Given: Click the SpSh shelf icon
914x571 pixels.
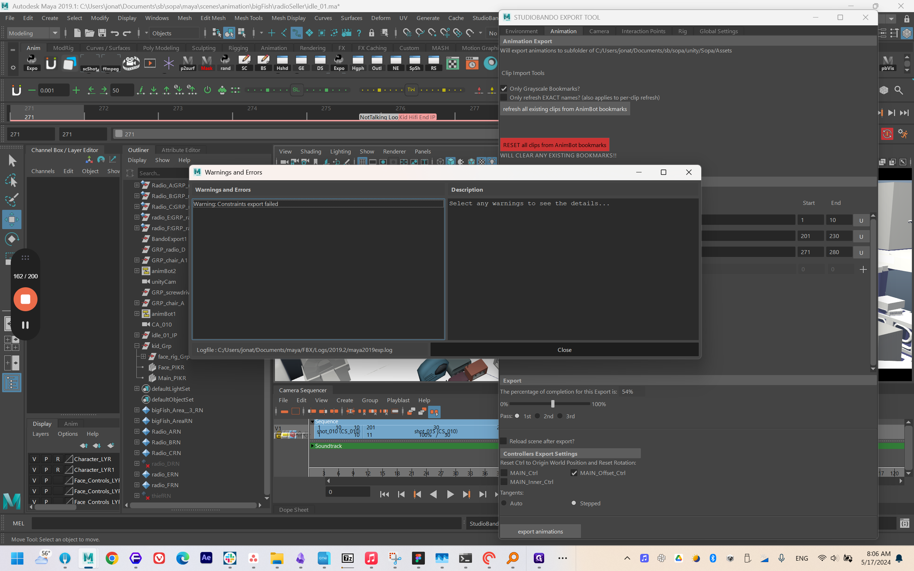Looking at the screenshot, I should (x=414, y=63).
